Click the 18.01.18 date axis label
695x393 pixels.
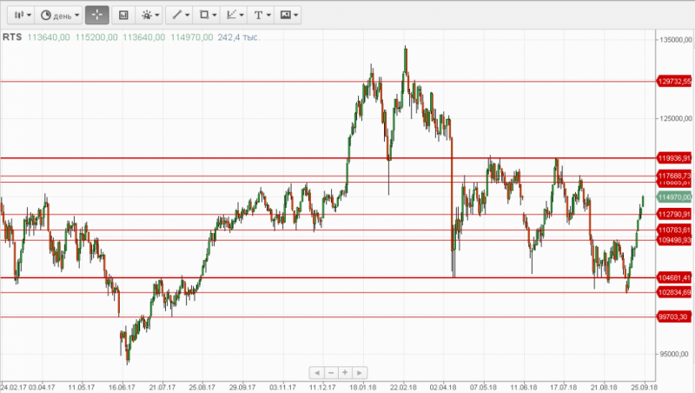click(x=363, y=387)
